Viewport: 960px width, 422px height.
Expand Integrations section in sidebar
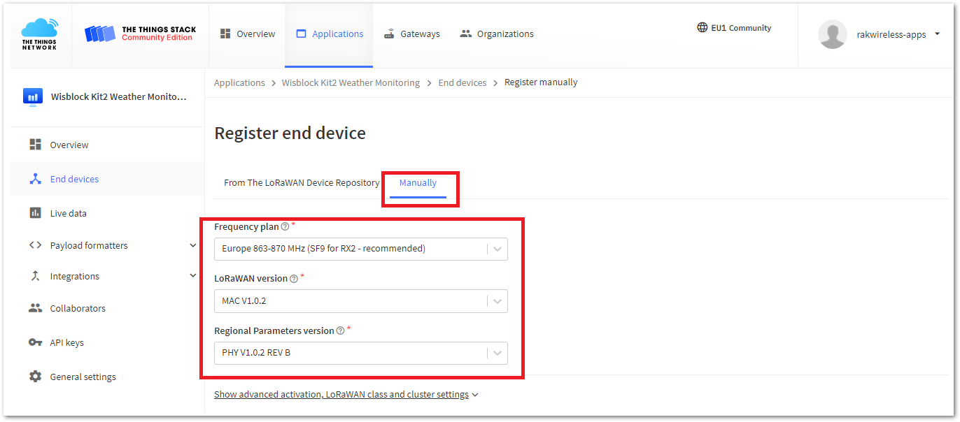[x=192, y=276]
